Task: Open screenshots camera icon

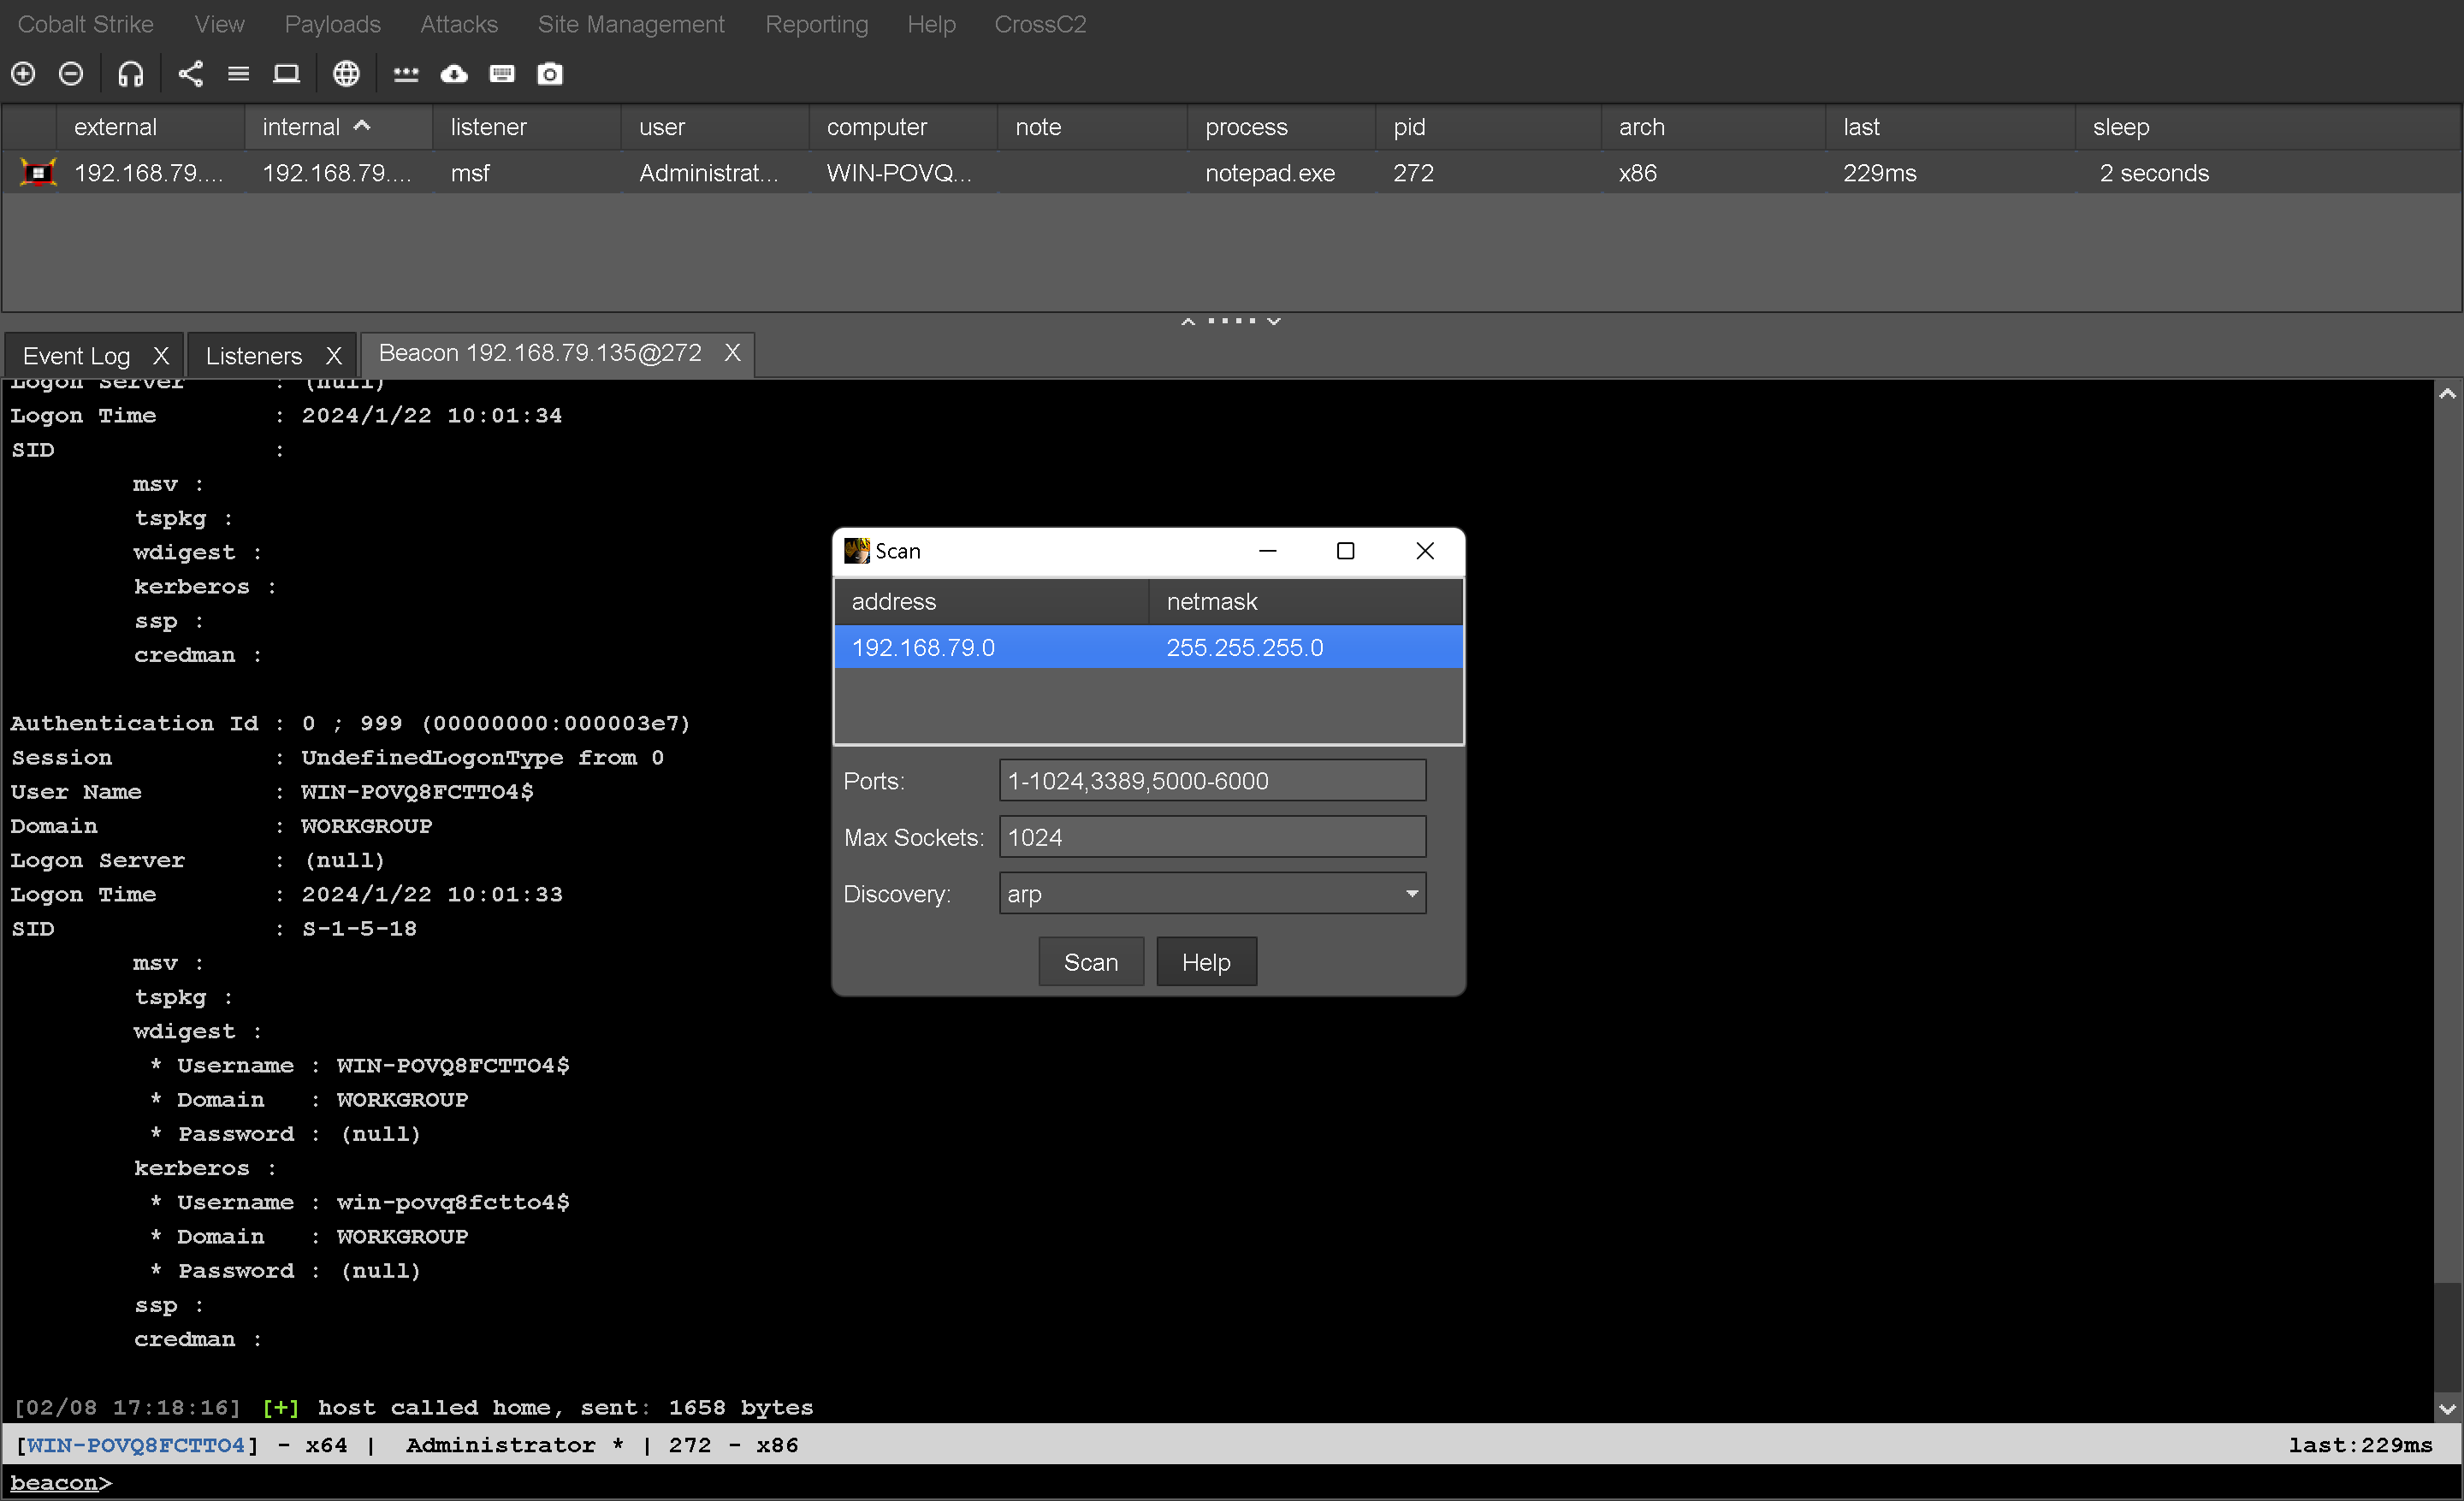Action: (550, 73)
